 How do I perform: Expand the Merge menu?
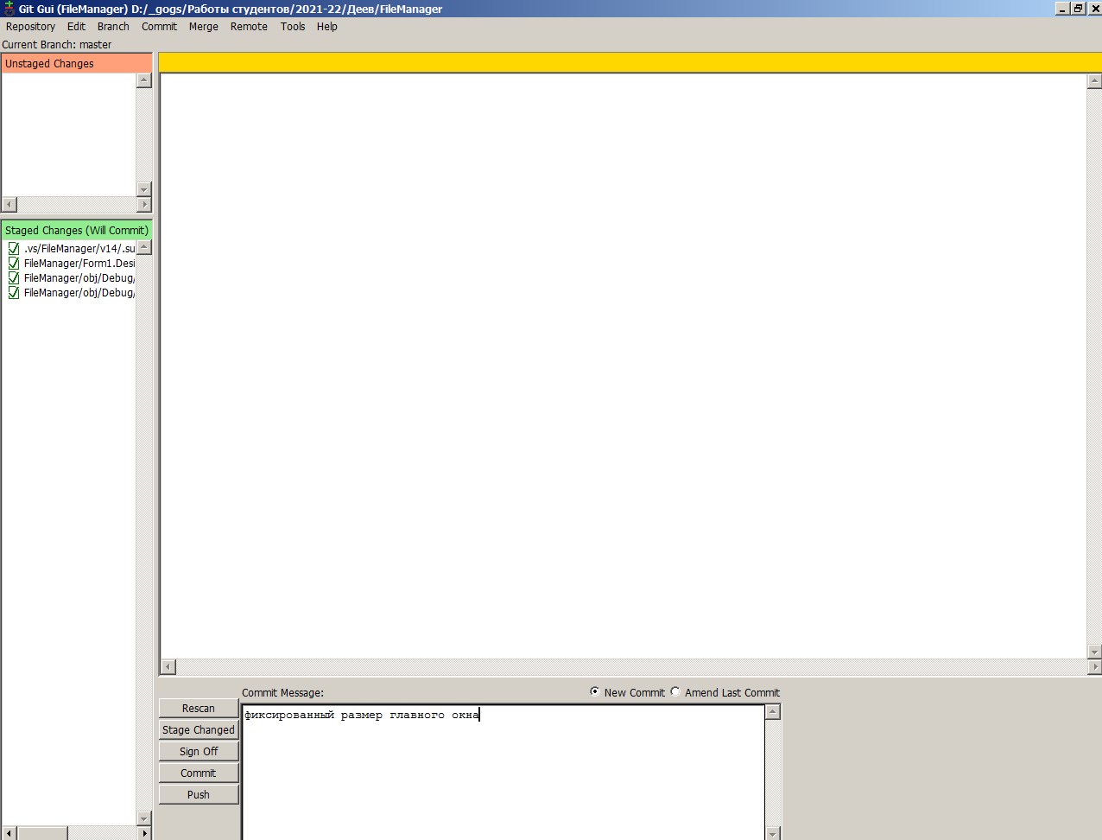pyautogui.click(x=204, y=27)
